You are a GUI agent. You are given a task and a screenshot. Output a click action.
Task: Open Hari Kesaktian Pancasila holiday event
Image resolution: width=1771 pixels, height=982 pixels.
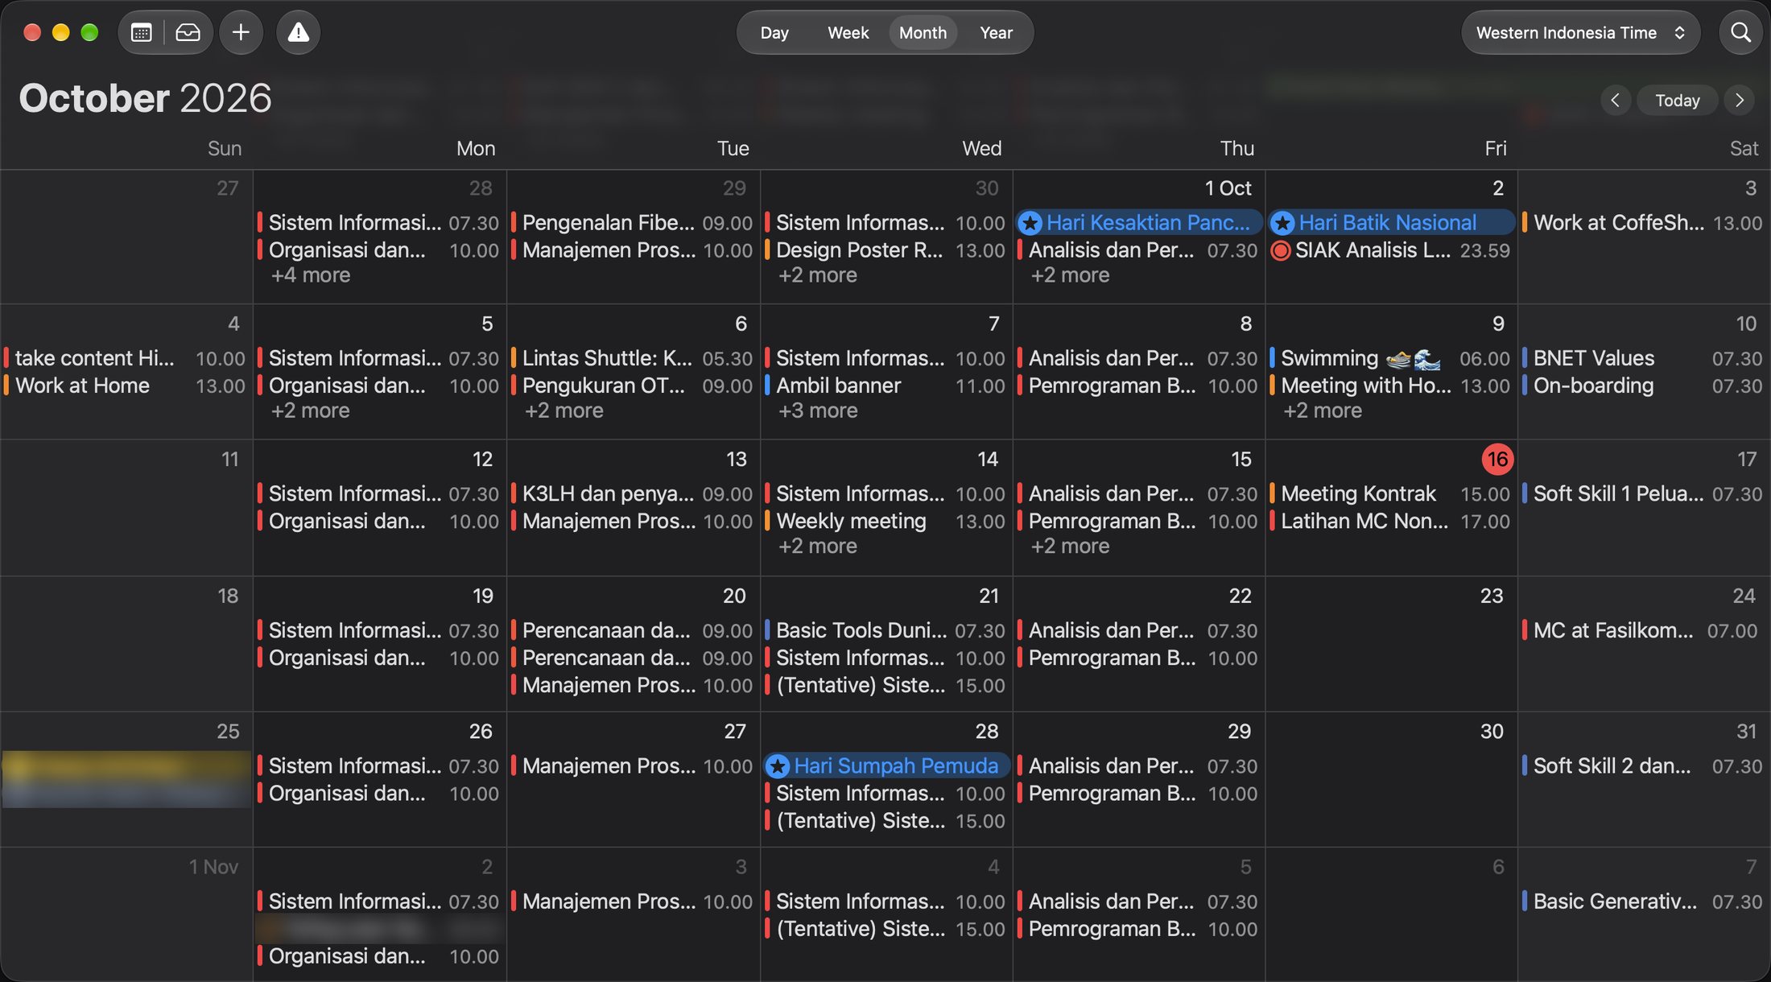pyautogui.click(x=1138, y=223)
